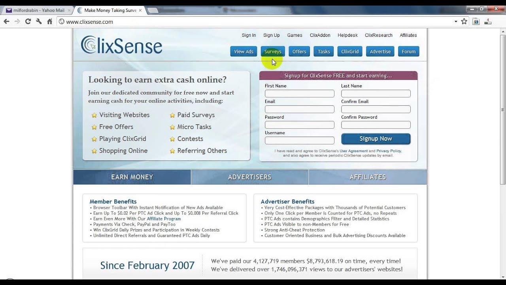Open the wrench settings icon
Viewport: 506px width, 285px height.
click(39, 22)
